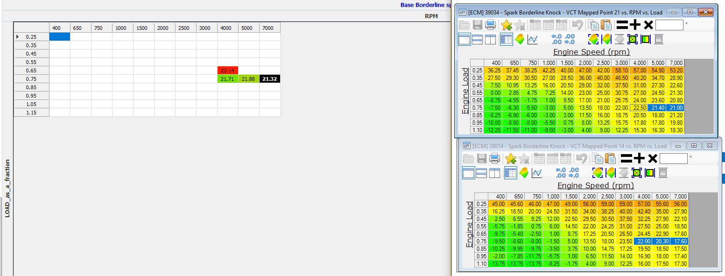
Task: Show 3D surface view in 39034 window
Action: (x=519, y=40)
